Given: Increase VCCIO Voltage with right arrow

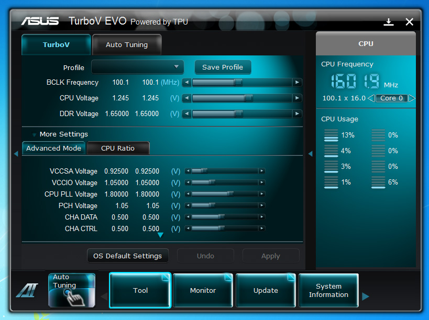Looking at the screenshot, I should pyautogui.click(x=262, y=182).
